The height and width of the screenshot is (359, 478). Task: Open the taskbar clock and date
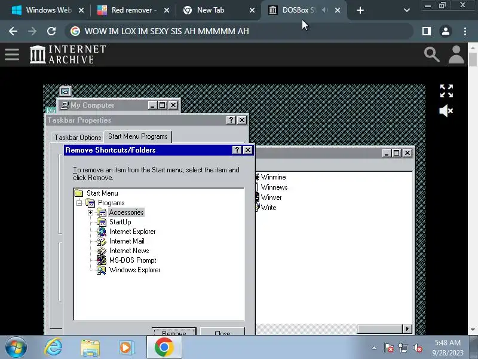tap(448, 348)
